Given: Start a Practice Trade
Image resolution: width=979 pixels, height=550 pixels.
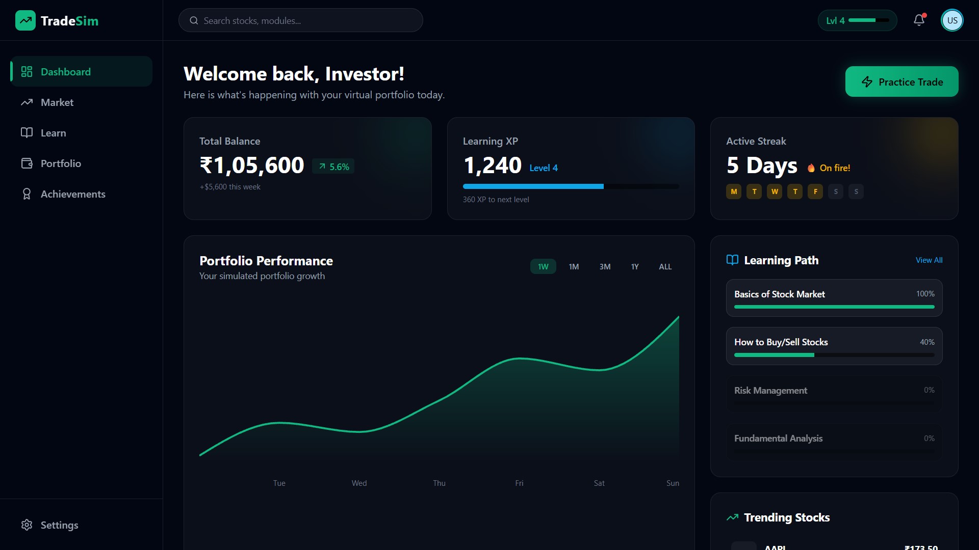Looking at the screenshot, I should pyautogui.click(x=901, y=81).
